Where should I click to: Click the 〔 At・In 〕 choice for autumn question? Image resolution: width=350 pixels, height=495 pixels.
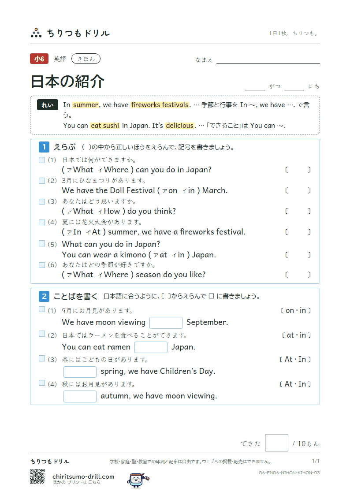tap(295, 384)
